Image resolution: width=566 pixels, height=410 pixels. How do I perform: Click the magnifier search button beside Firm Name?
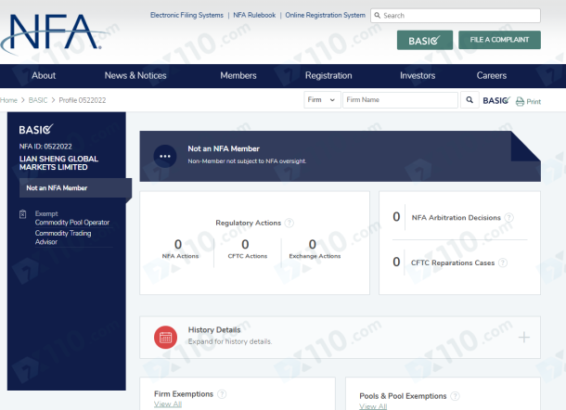[x=470, y=100]
